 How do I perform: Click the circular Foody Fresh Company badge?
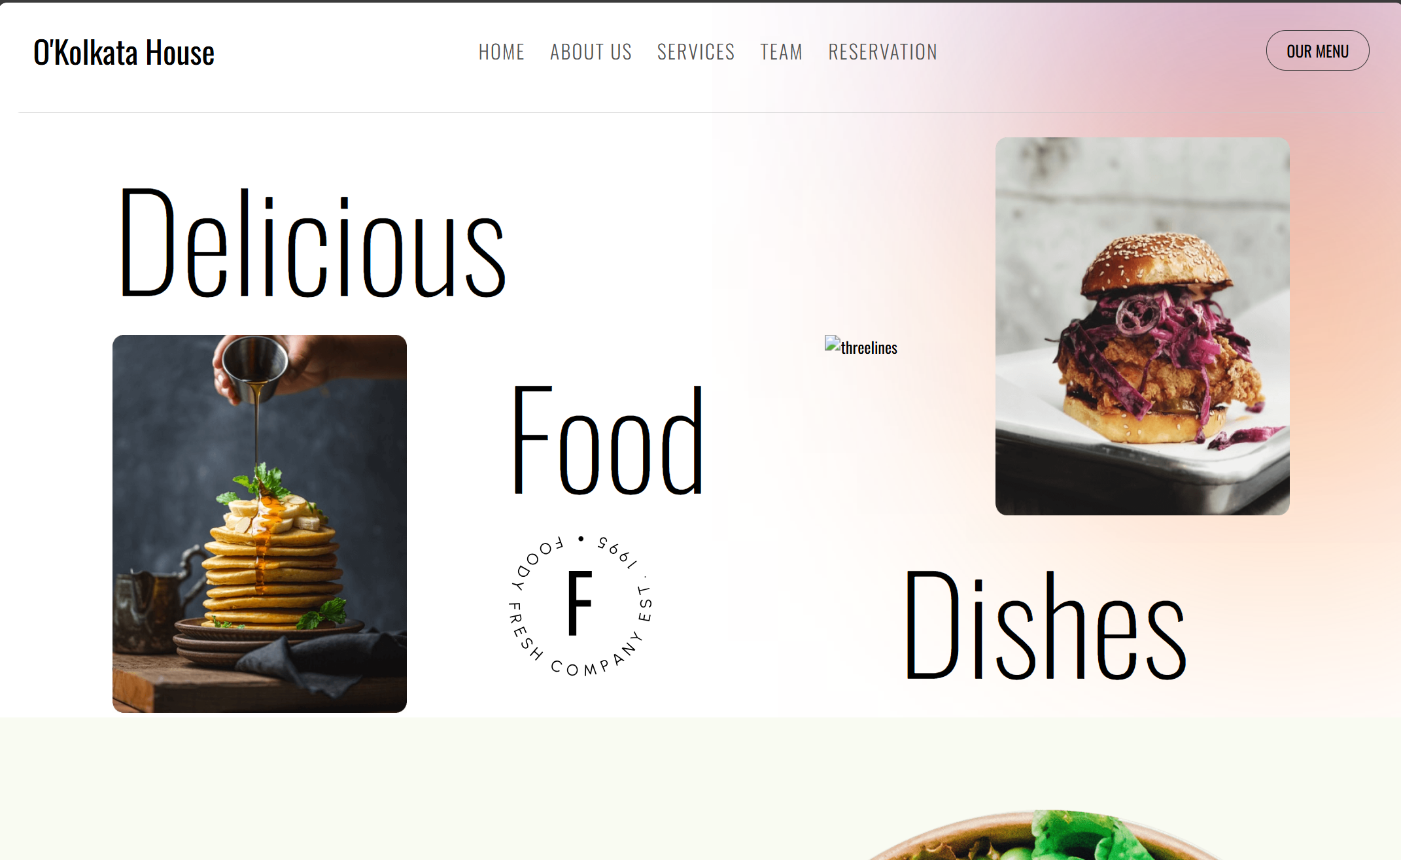581,605
